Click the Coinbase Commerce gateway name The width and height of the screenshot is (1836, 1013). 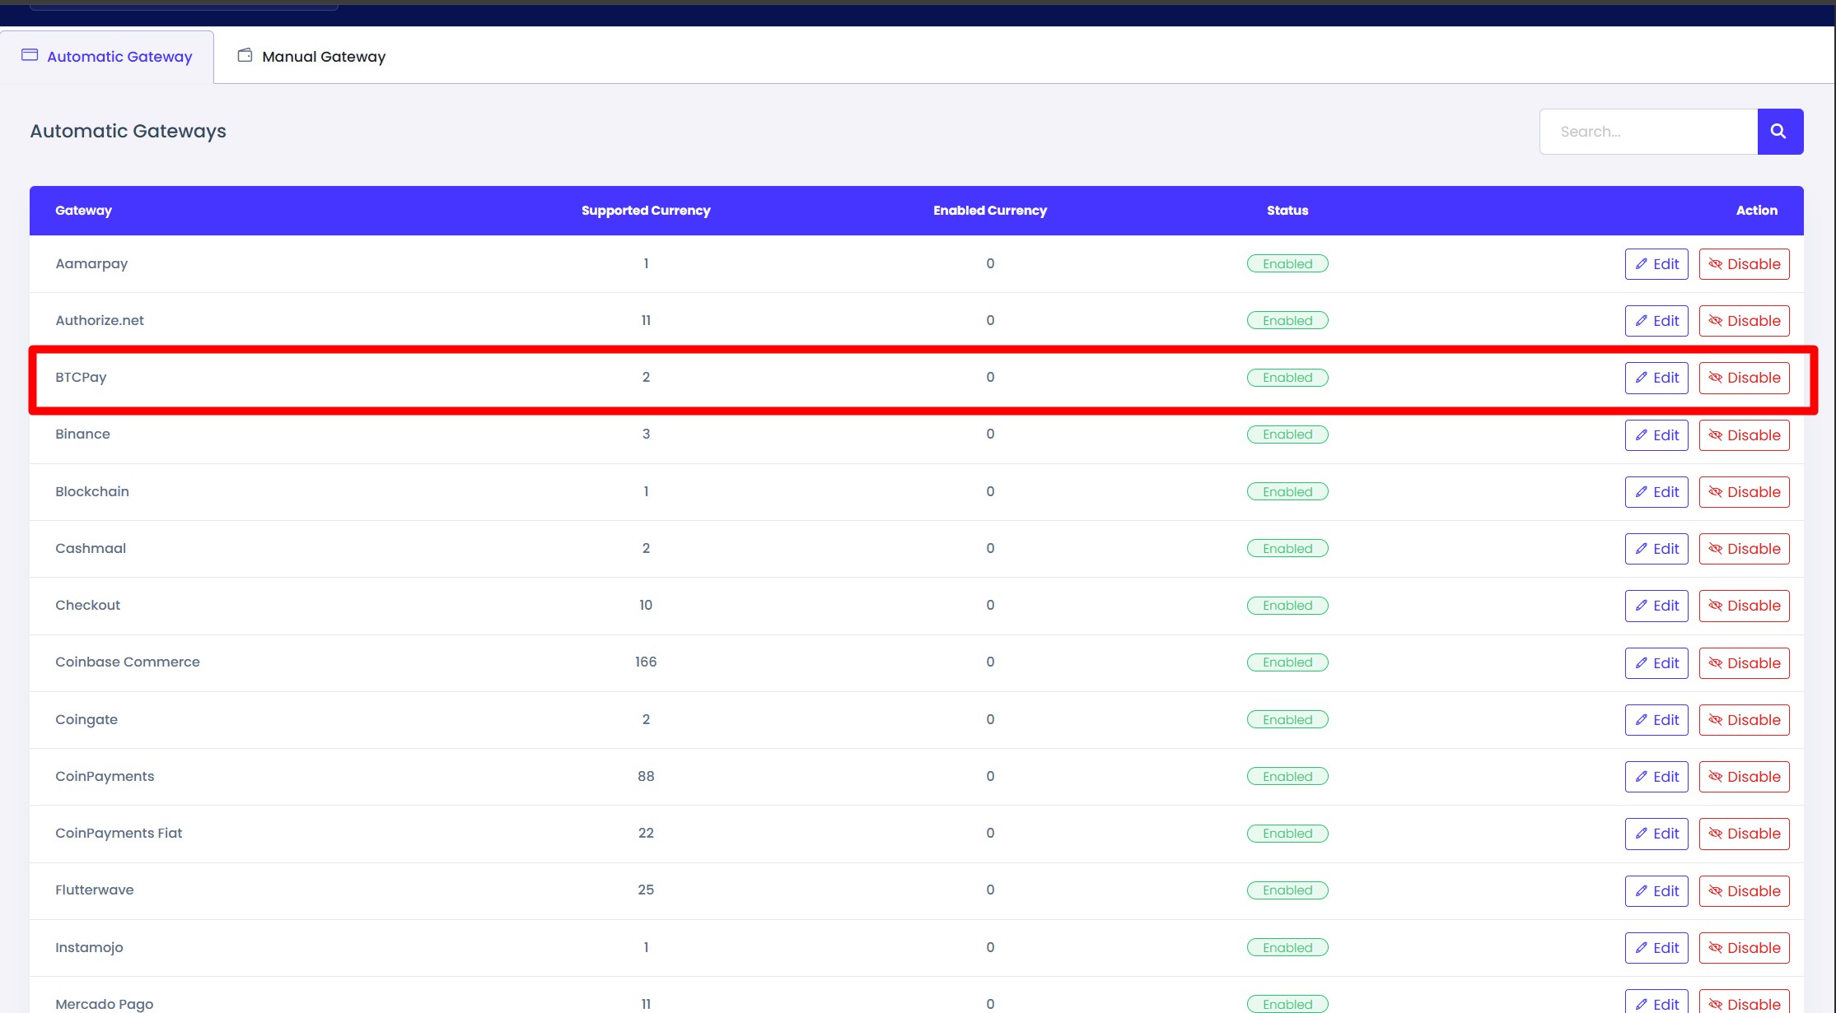coord(128,662)
